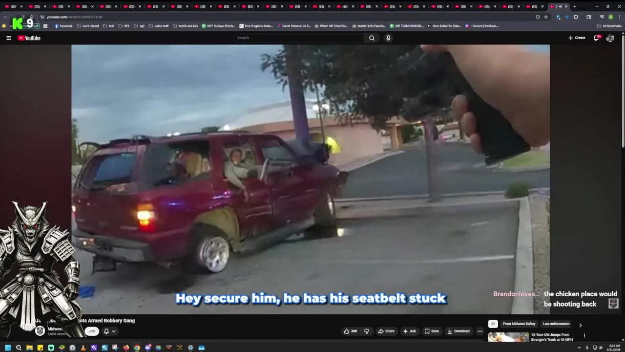Open more actions ellipsis under video
625x352 pixels.
479,331
